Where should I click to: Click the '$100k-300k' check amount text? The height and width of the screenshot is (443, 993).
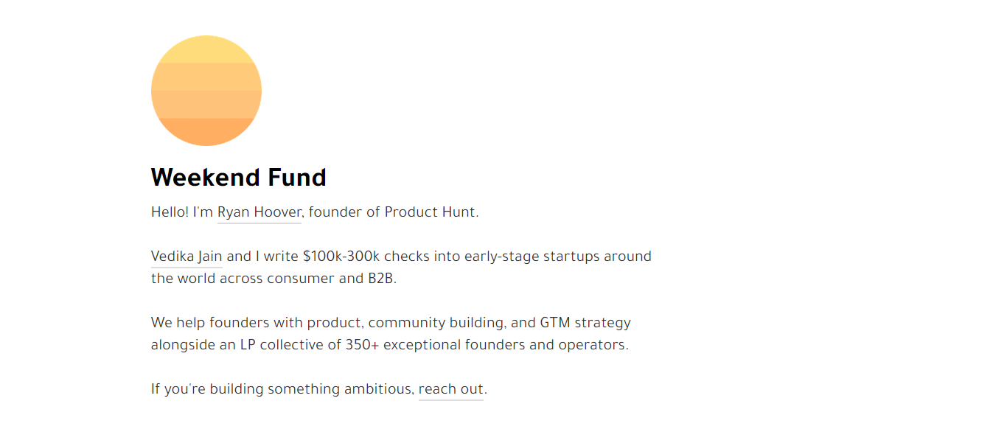[x=341, y=257]
